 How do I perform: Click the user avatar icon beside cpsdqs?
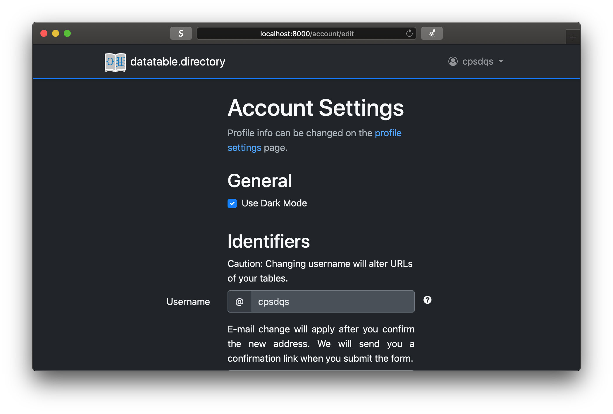(453, 61)
